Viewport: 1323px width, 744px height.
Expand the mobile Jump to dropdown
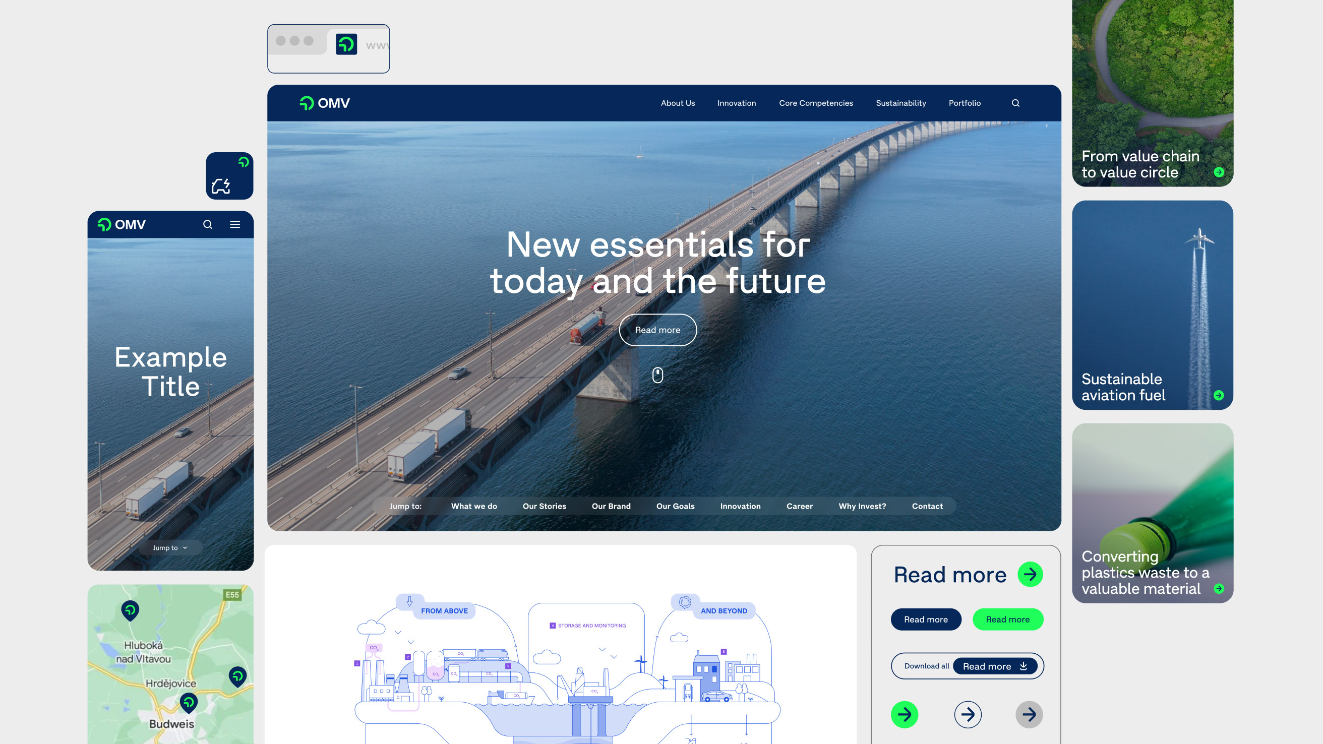click(x=170, y=548)
